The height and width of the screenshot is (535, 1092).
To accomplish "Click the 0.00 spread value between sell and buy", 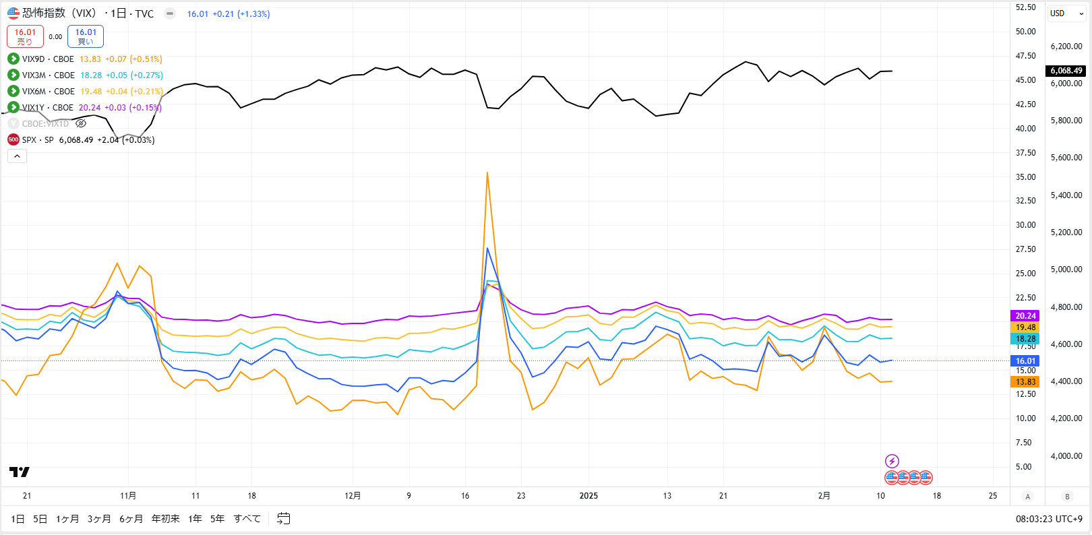I will [x=55, y=37].
